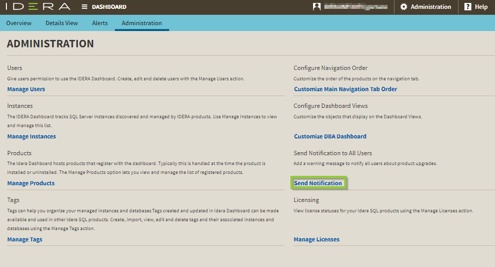495x267 pixels.
Task: Go to the Alerts tab
Action: (100, 23)
